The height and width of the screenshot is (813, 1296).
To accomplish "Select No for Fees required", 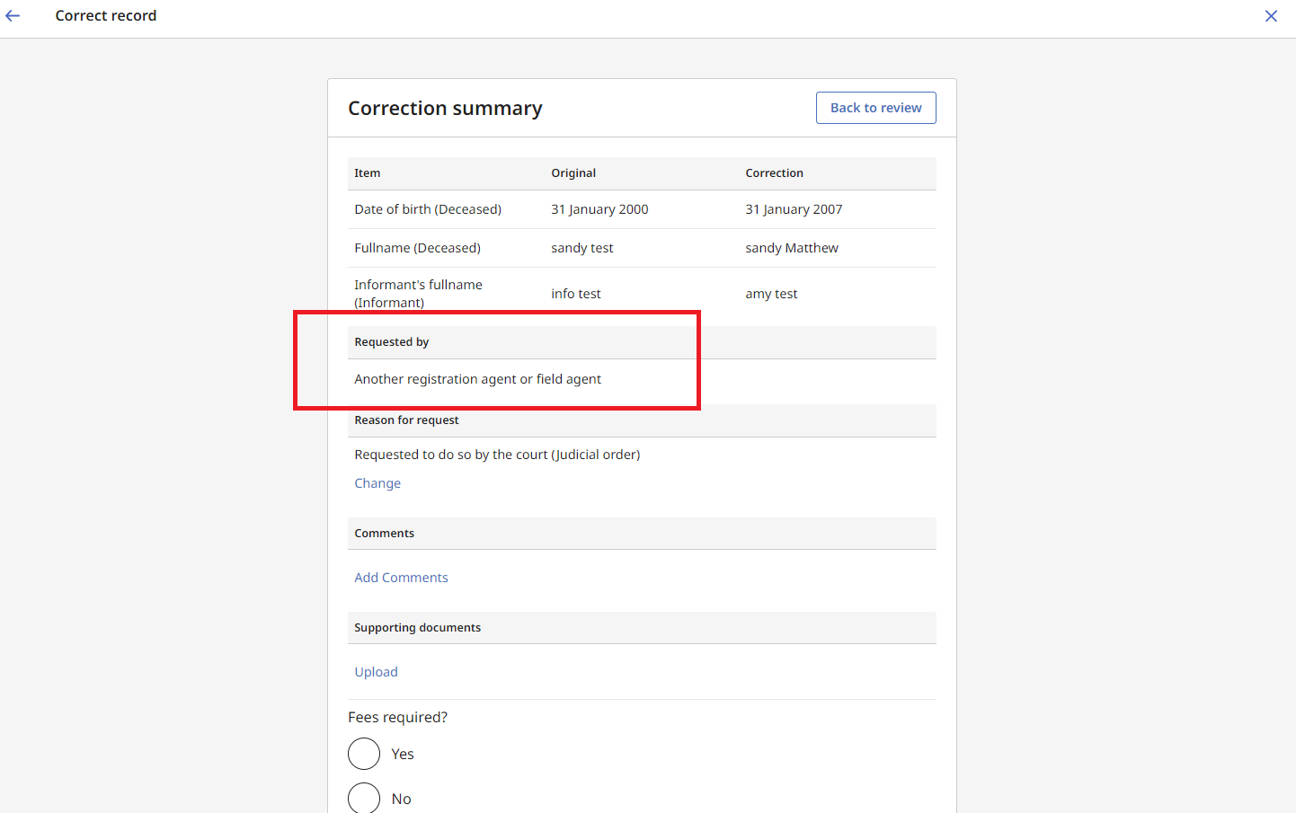I will click(364, 798).
